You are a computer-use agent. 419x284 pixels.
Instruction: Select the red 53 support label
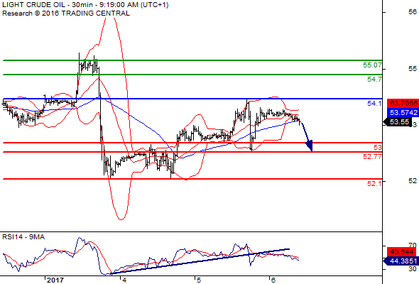tap(378, 147)
